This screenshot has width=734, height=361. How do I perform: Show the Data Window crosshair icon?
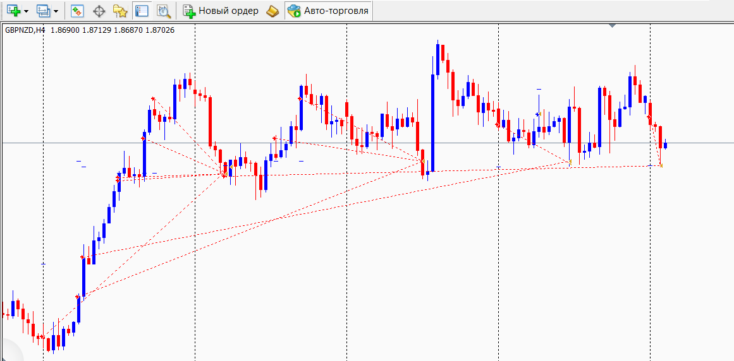(99, 11)
